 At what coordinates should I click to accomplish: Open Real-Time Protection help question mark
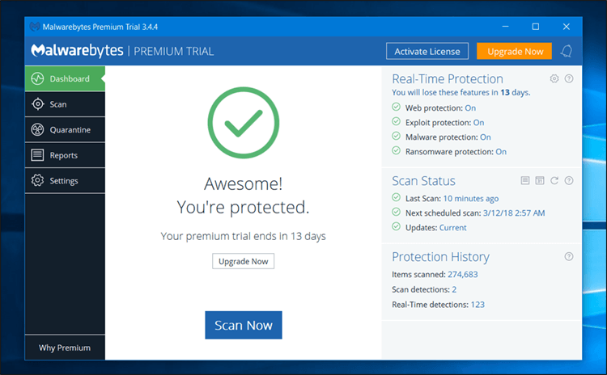point(569,79)
